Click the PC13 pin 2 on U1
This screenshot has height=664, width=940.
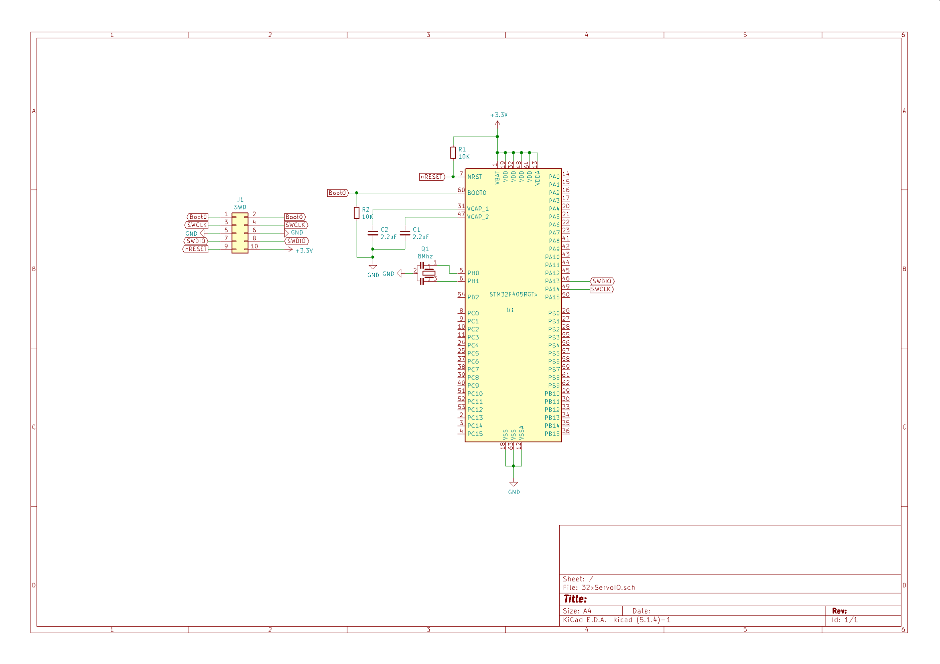461,417
